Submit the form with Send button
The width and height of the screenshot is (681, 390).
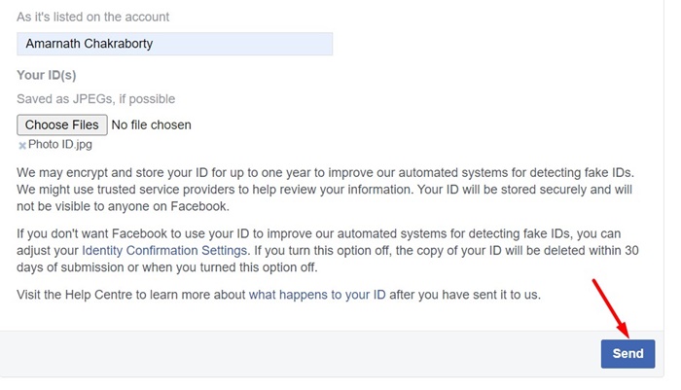tap(627, 353)
